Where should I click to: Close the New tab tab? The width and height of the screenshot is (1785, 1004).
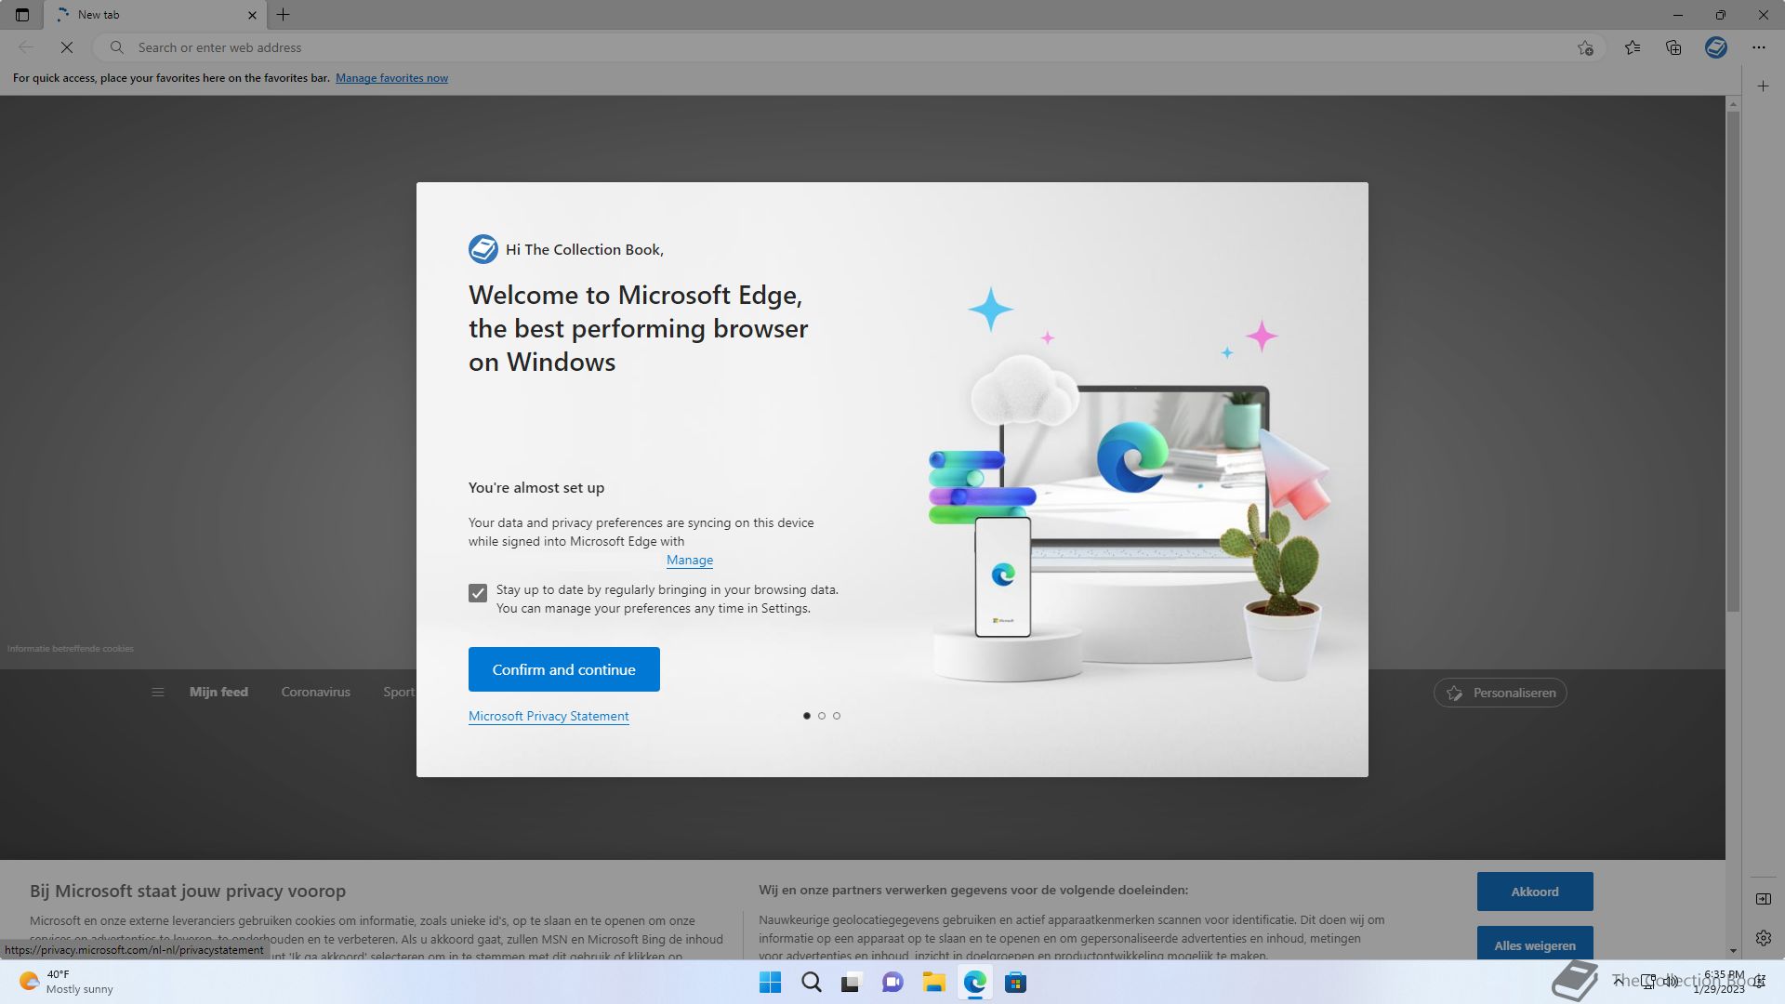click(x=252, y=15)
